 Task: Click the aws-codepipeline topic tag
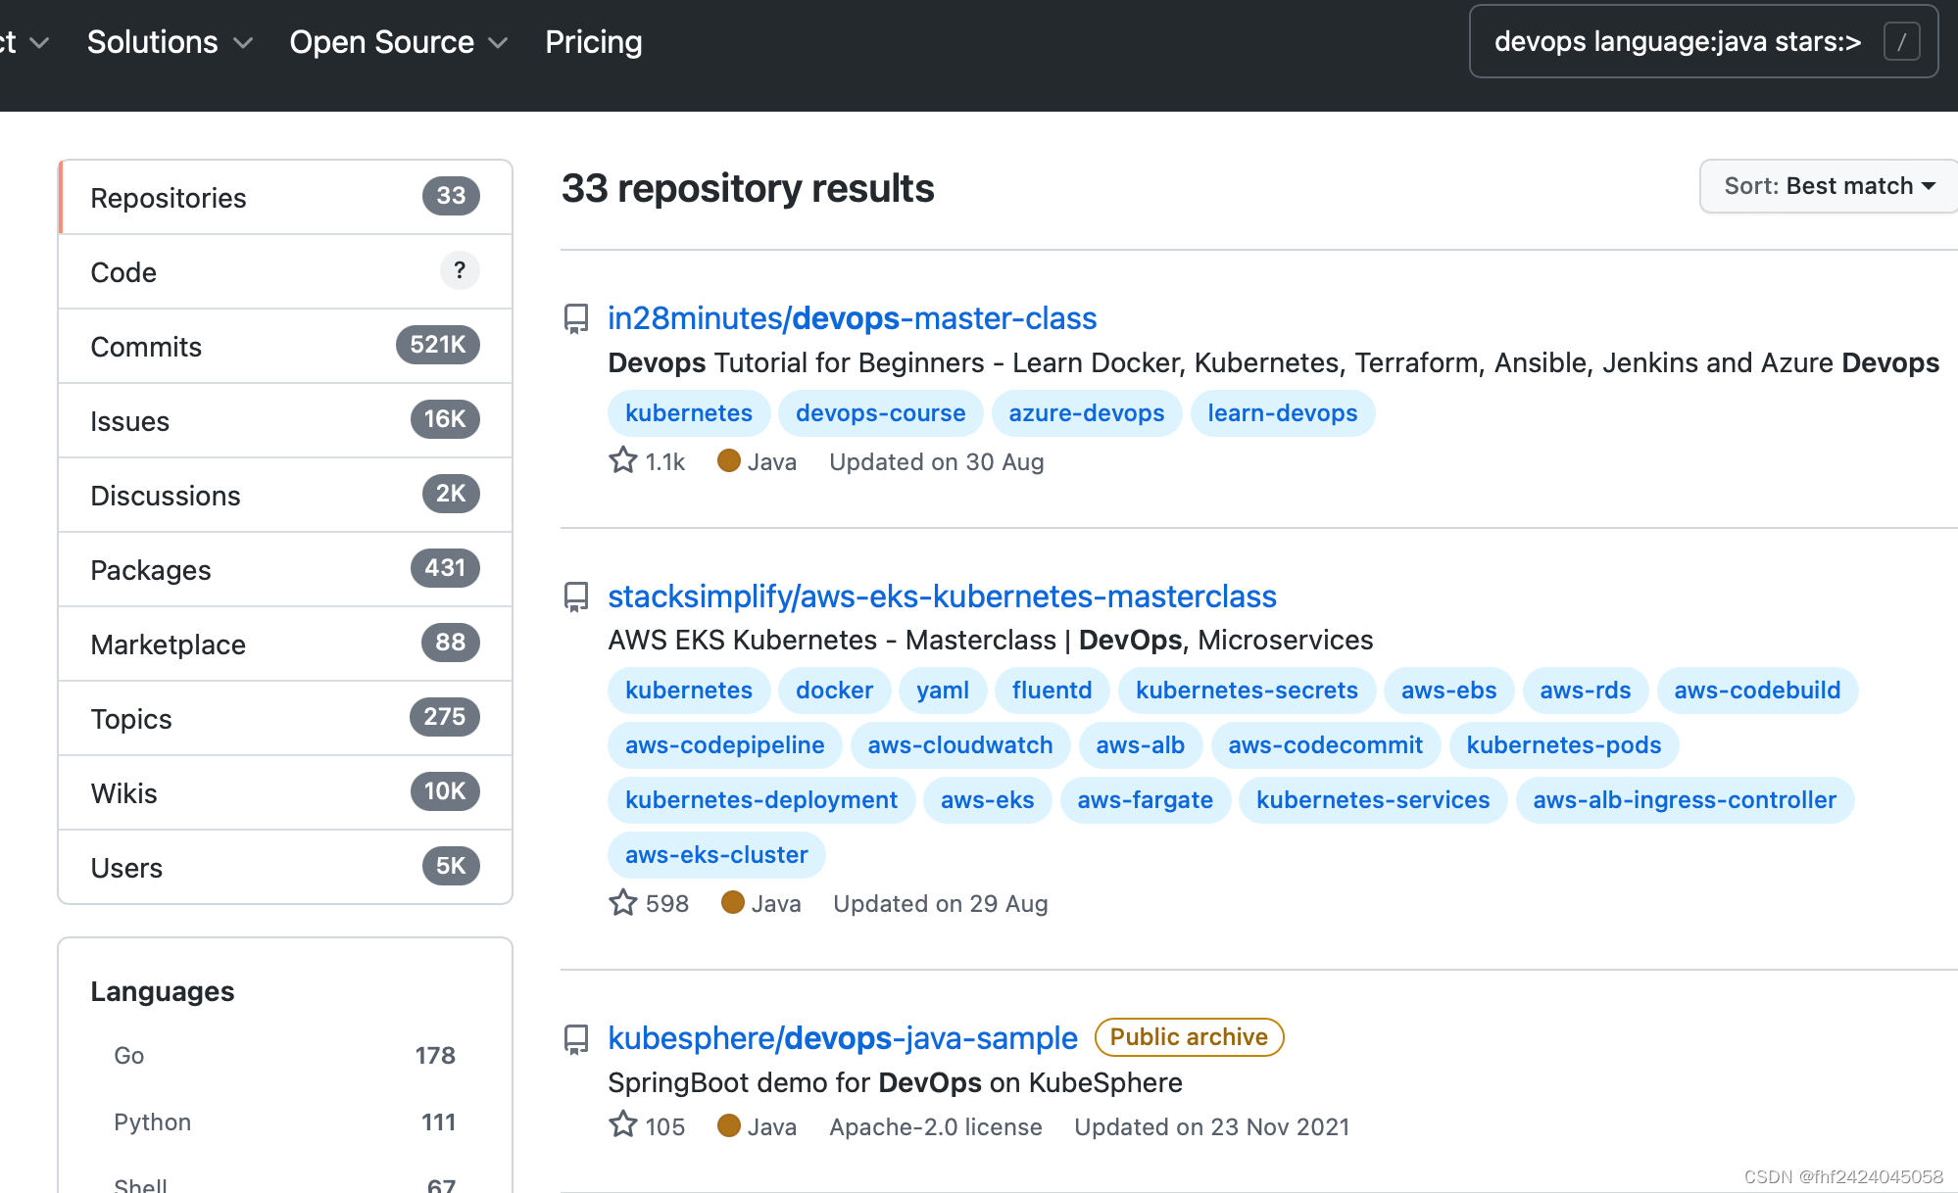[x=725, y=745]
